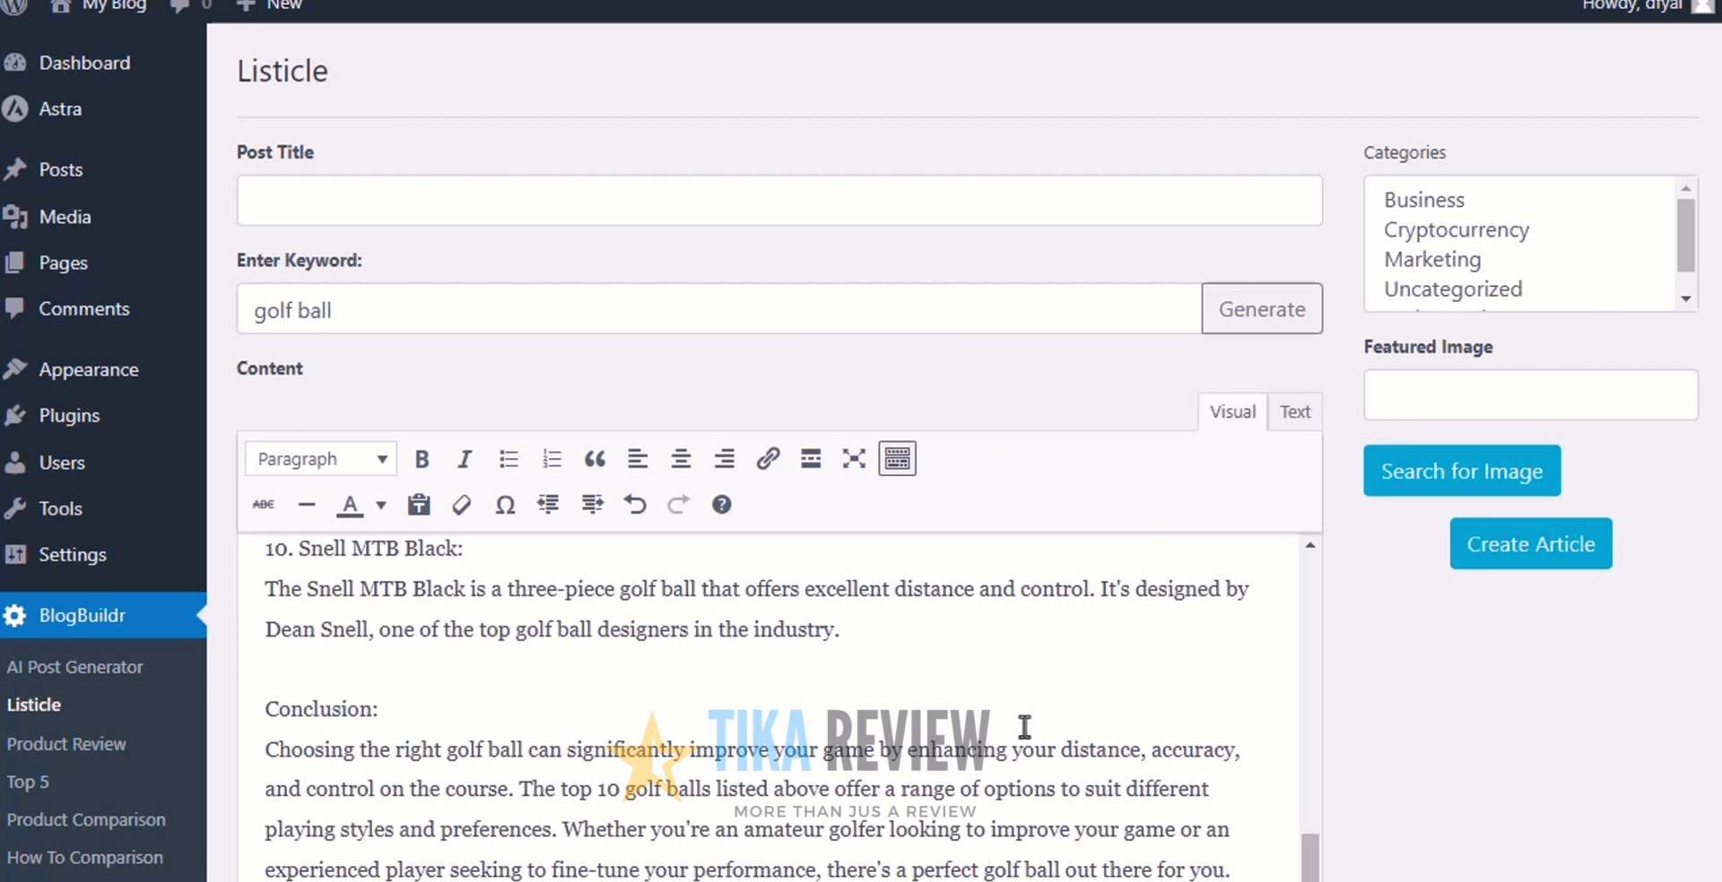Open the Product Comparison submenu link
The height and width of the screenshot is (882, 1722).
click(86, 819)
